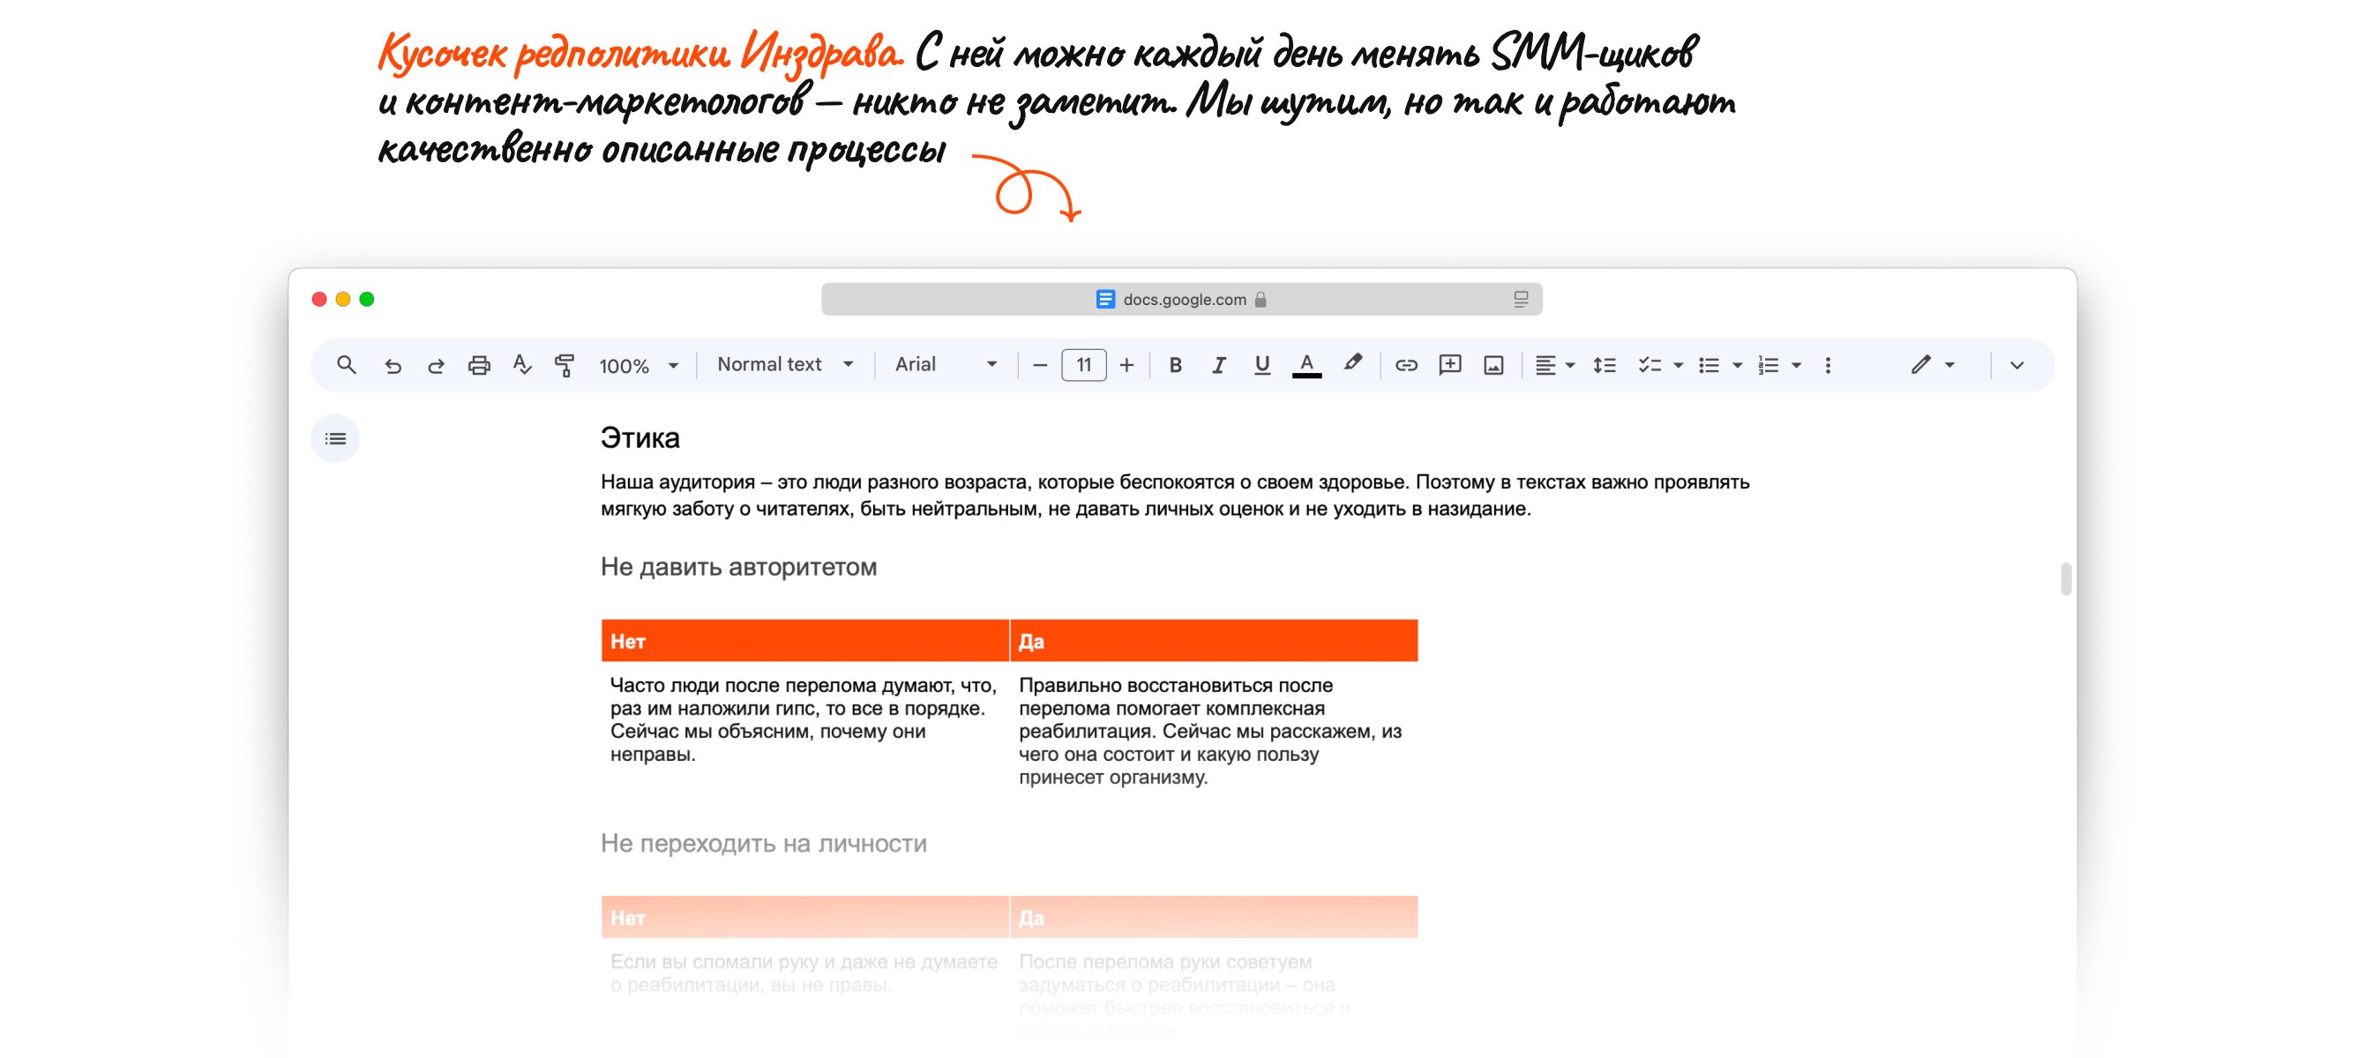Print the document
The height and width of the screenshot is (1058, 2364).
click(x=479, y=365)
